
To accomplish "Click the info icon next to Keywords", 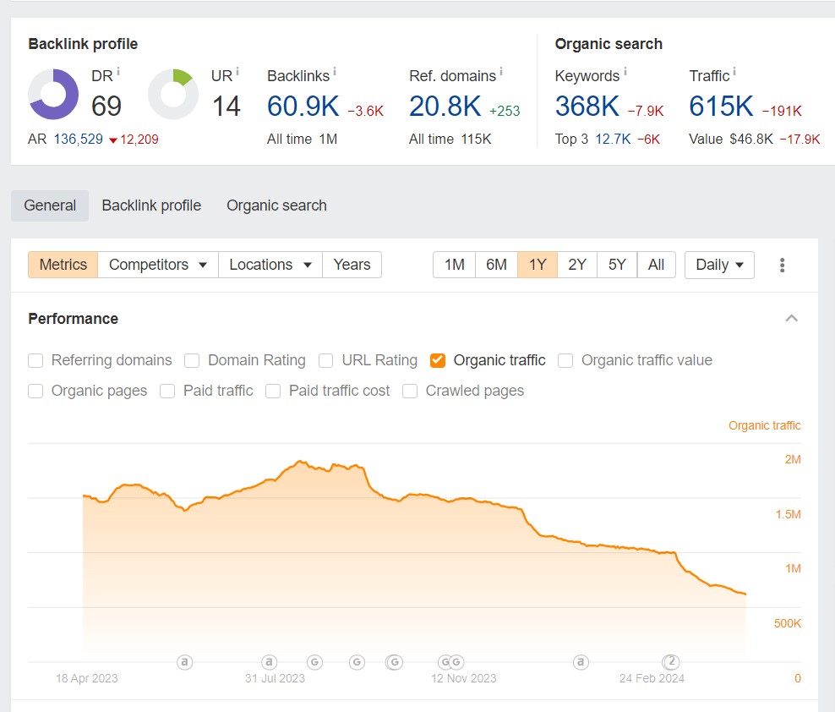I will tap(625, 71).
